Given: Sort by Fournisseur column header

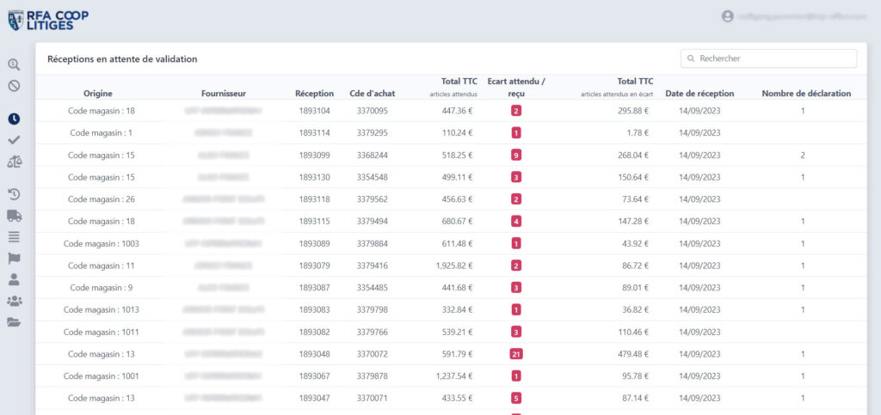Looking at the screenshot, I should coord(224,94).
